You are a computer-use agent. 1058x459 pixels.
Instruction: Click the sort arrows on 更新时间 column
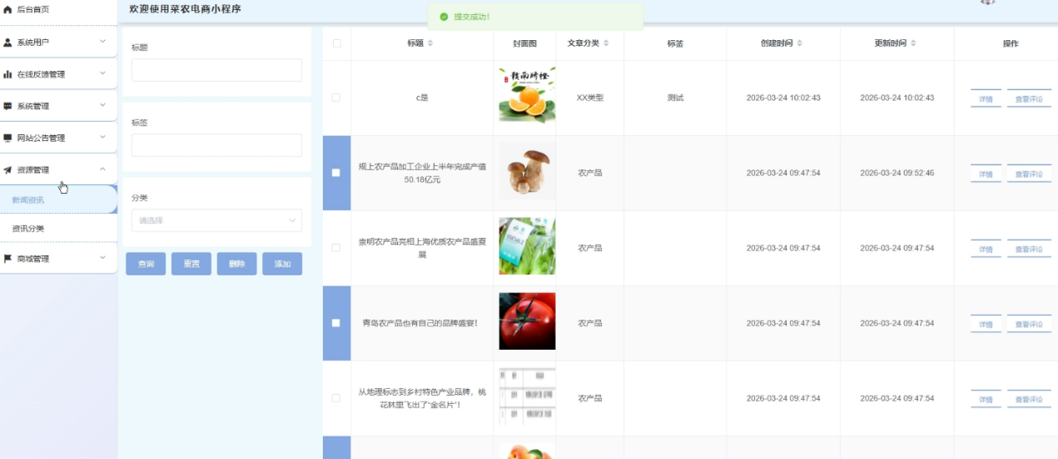[914, 43]
